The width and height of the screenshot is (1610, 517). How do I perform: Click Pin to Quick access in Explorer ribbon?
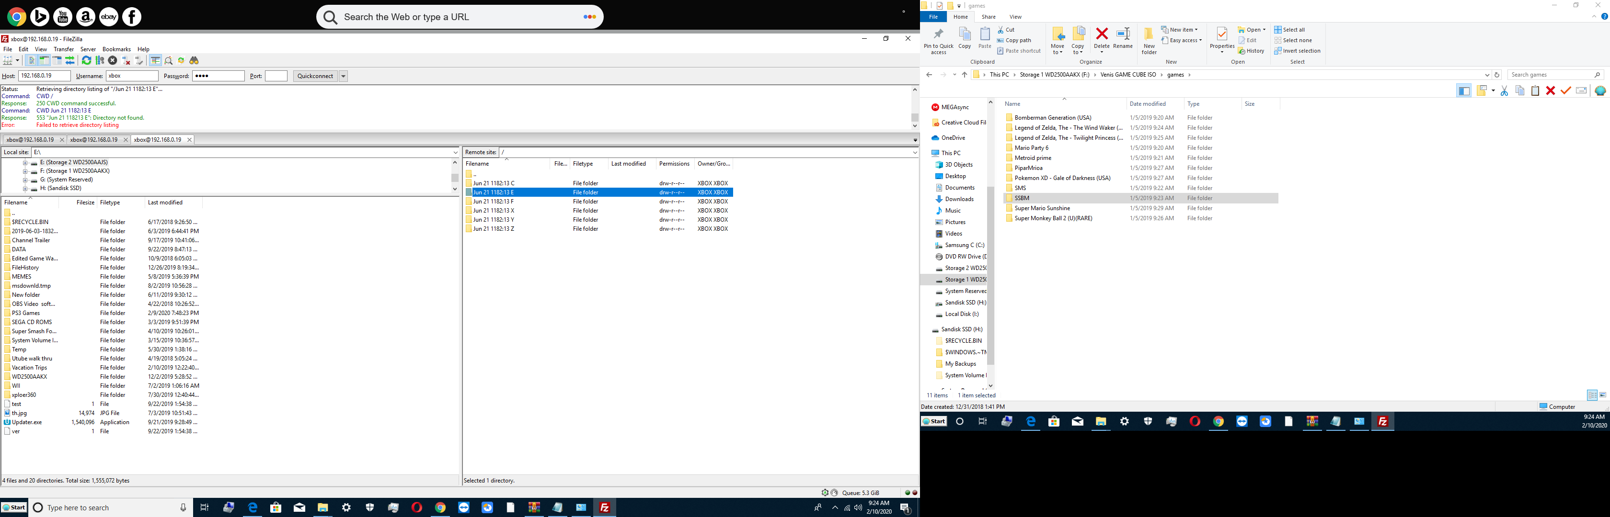click(x=938, y=41)
